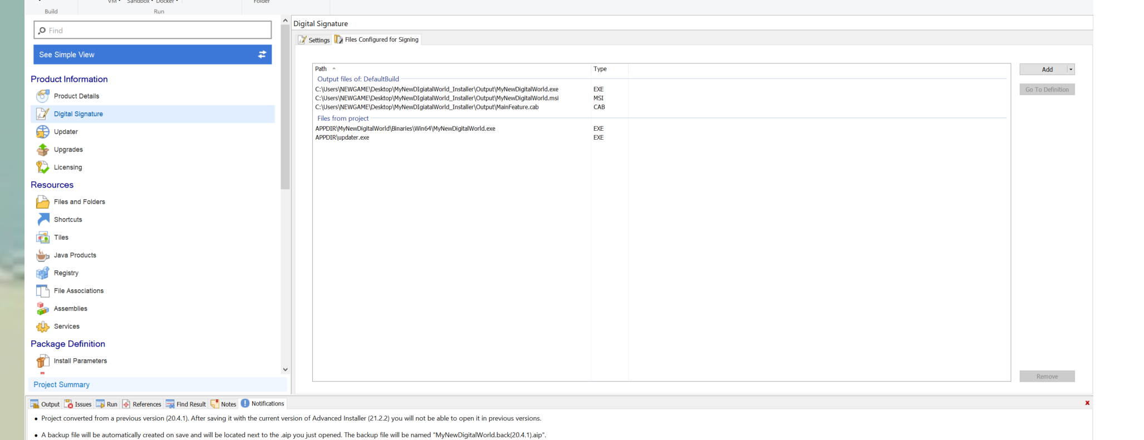
Task: Open the Issues tab in bottom panel
Action: [x=78, y=404]
